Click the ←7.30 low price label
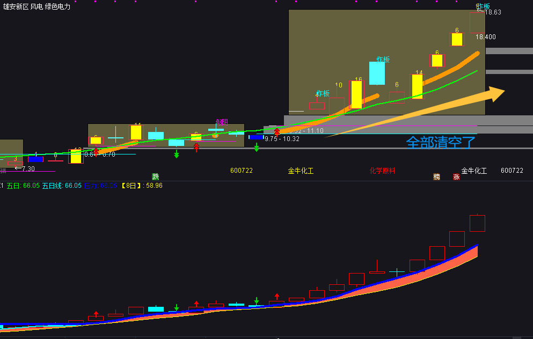Viewport: 533px width, 339px height. coord(25,168)
